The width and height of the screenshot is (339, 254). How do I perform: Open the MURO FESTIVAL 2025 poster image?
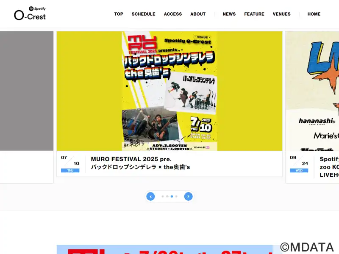point(169,91)
